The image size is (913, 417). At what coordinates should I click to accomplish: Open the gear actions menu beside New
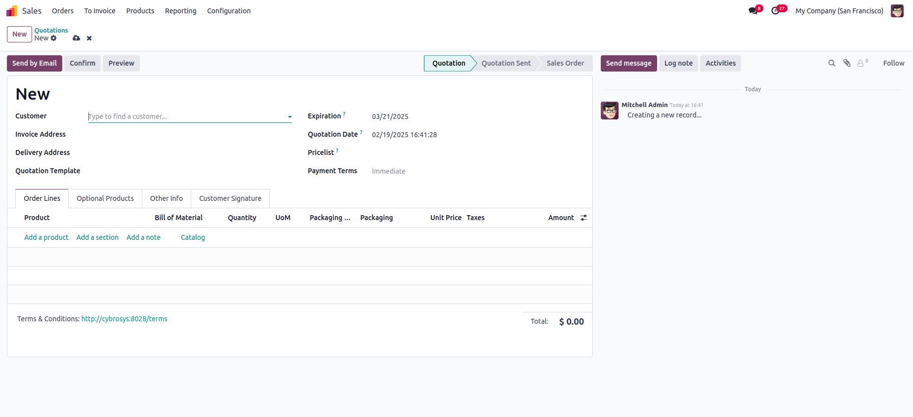coord(54,38)
